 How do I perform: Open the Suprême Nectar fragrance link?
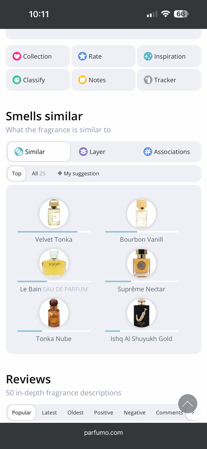pos(141,289)
